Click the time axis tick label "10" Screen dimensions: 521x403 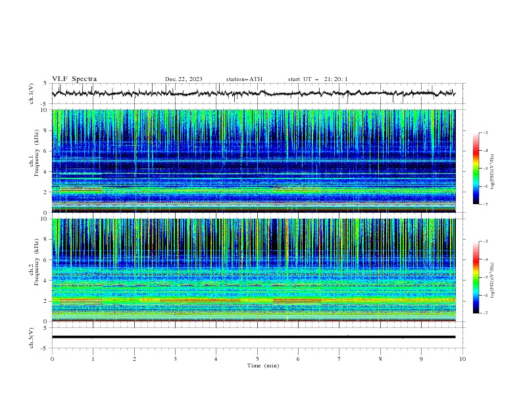462,359
